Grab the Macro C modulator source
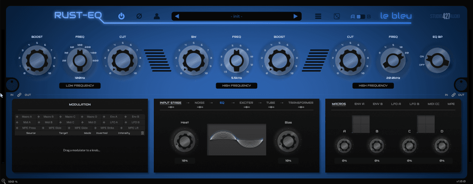 69,117
